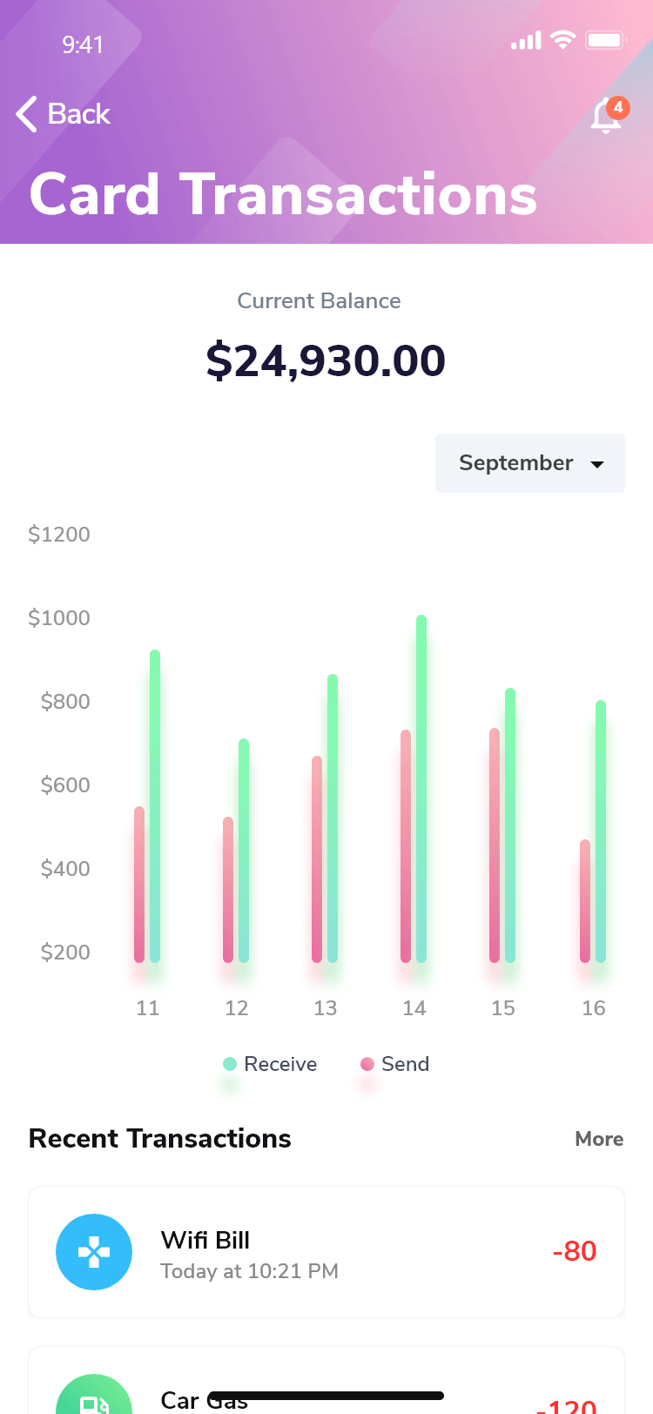The image size is (653, 1414).
Task: Go back using the Back label
Action: tap(78, 114)
